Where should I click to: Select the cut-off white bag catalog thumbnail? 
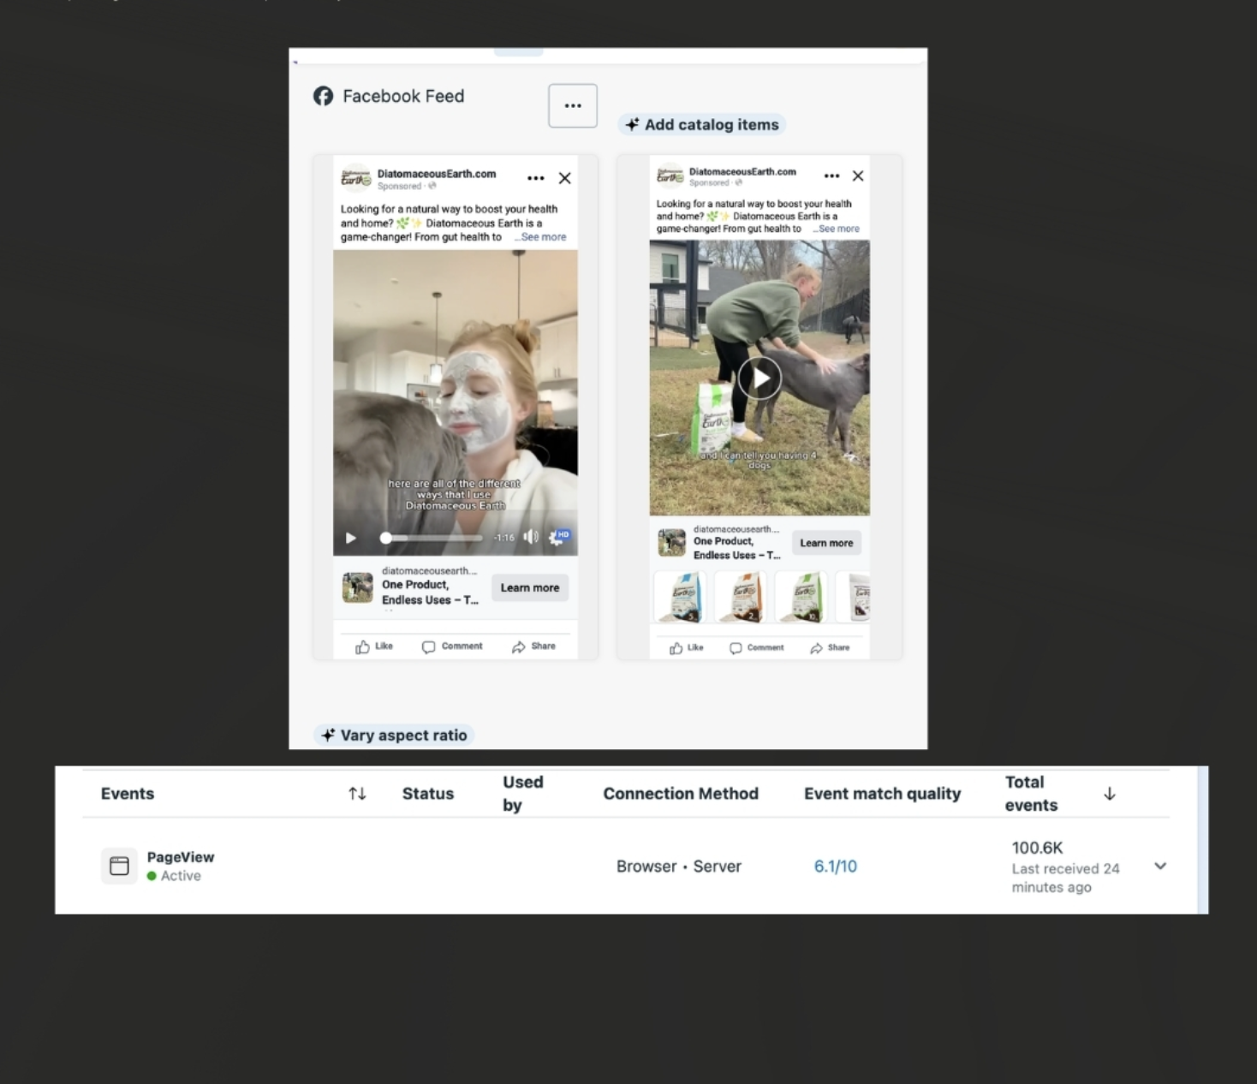tap(853, 597)
